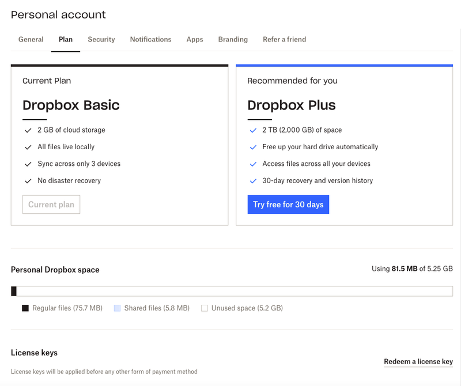Click the checkmark next to Free up your hard drive

click(252, 147)
